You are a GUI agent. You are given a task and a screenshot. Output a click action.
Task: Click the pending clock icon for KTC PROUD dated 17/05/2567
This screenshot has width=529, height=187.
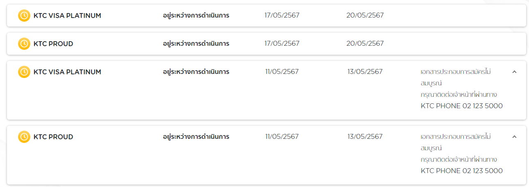pyautogui.click(x=24, y=44)
